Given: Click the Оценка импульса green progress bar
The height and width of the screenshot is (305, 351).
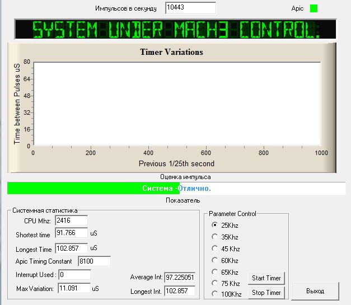Looking at the screenshot, I should pos(176,188).
